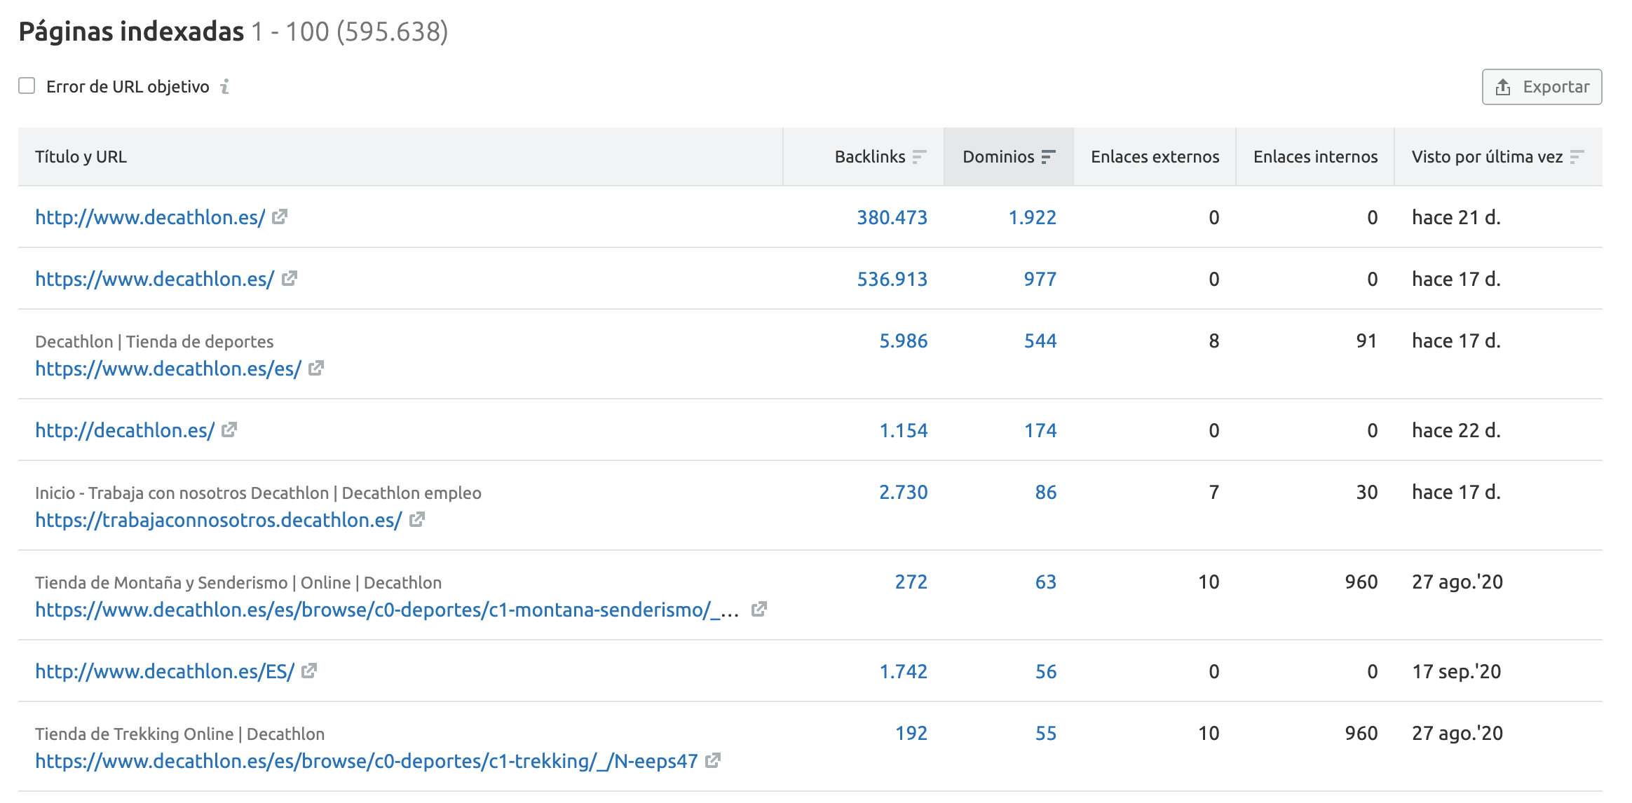Click the Enlaces internos column header
The height and width of the screenshot is (803, 1632).
1315,157
